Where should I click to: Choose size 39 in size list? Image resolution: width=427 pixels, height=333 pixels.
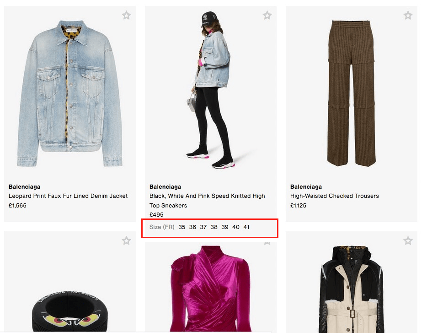[224, 227]
